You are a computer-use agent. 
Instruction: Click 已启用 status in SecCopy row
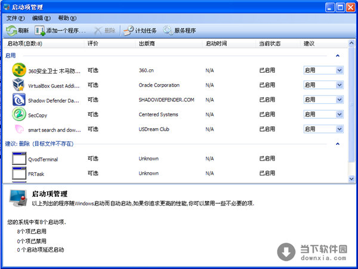267,115
